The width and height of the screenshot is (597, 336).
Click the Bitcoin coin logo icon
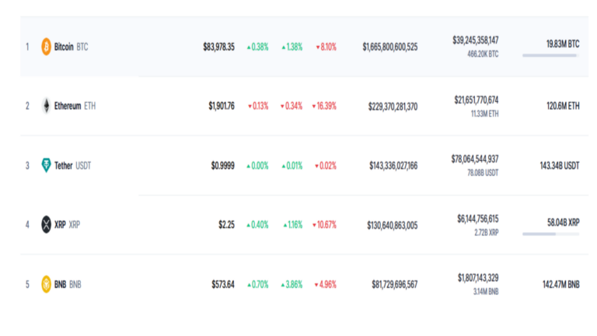tap(47, 47)
